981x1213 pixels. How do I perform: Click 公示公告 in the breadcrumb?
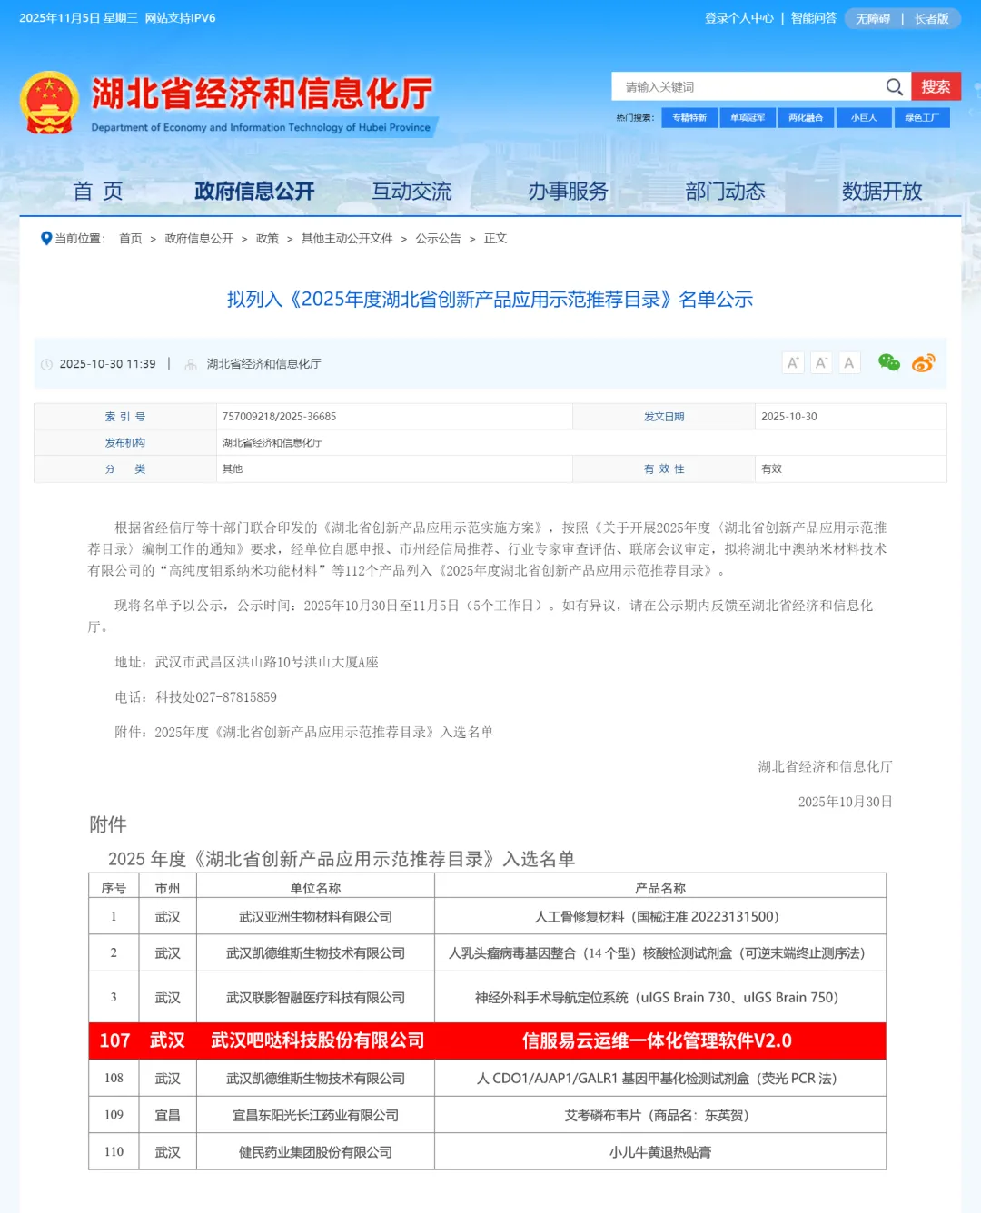tap(438, 239)
